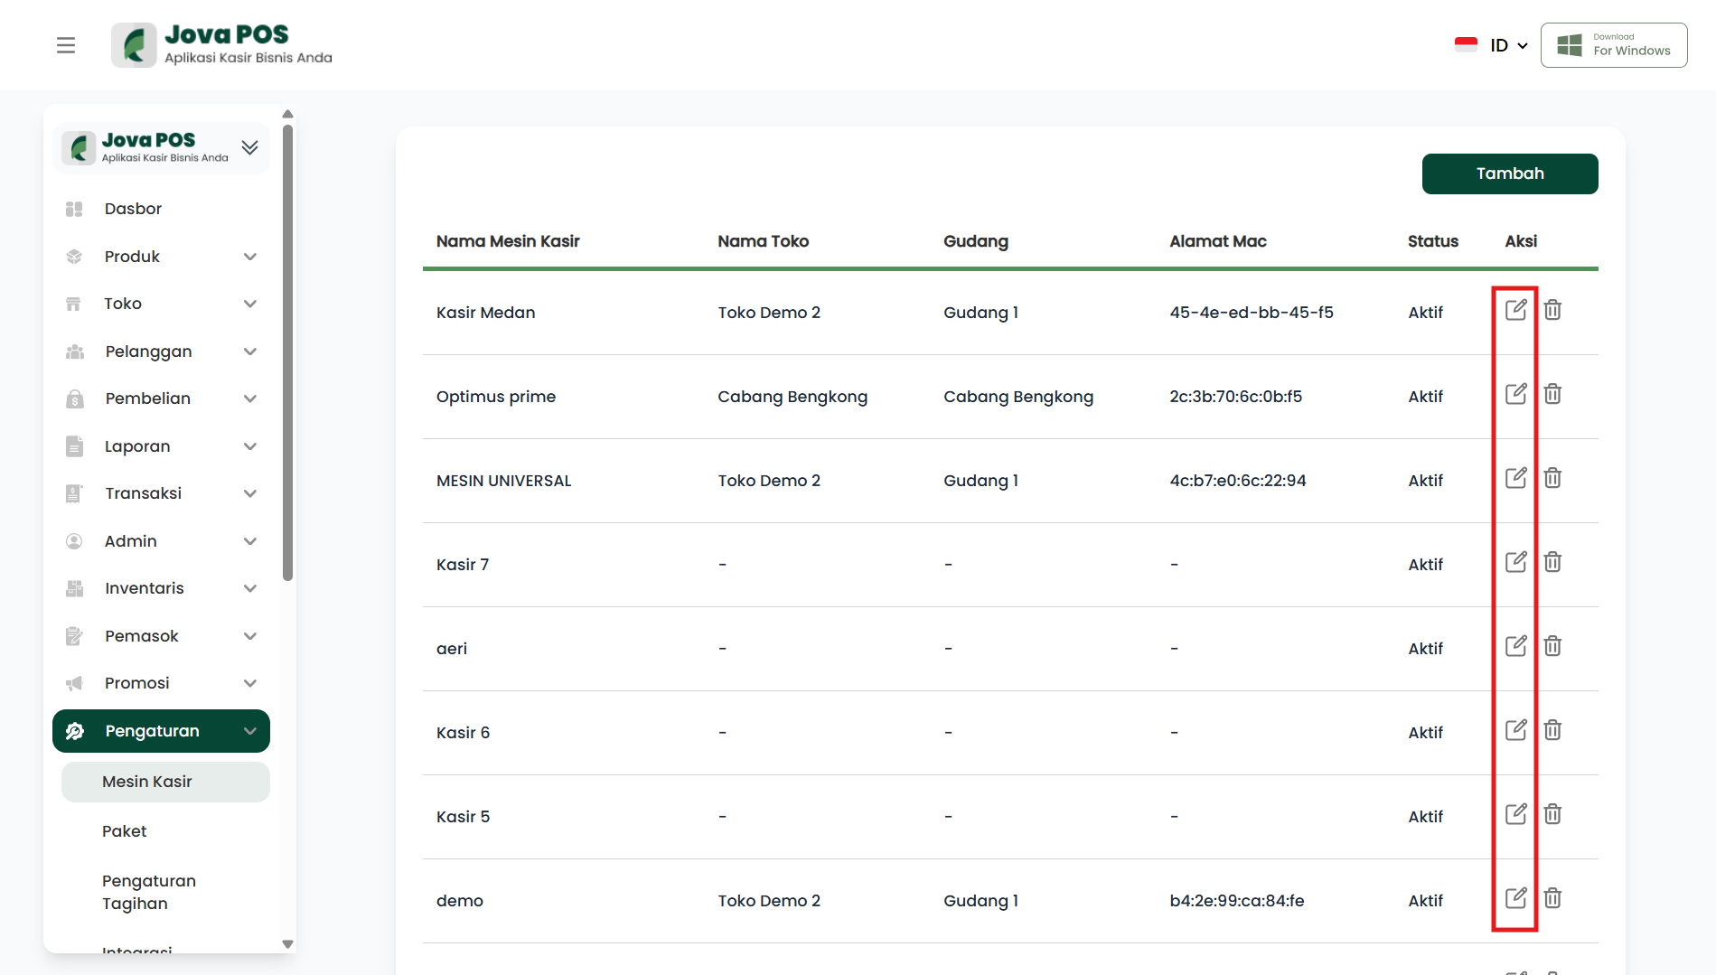Go to Dasbor page

[x=133, y=209]
